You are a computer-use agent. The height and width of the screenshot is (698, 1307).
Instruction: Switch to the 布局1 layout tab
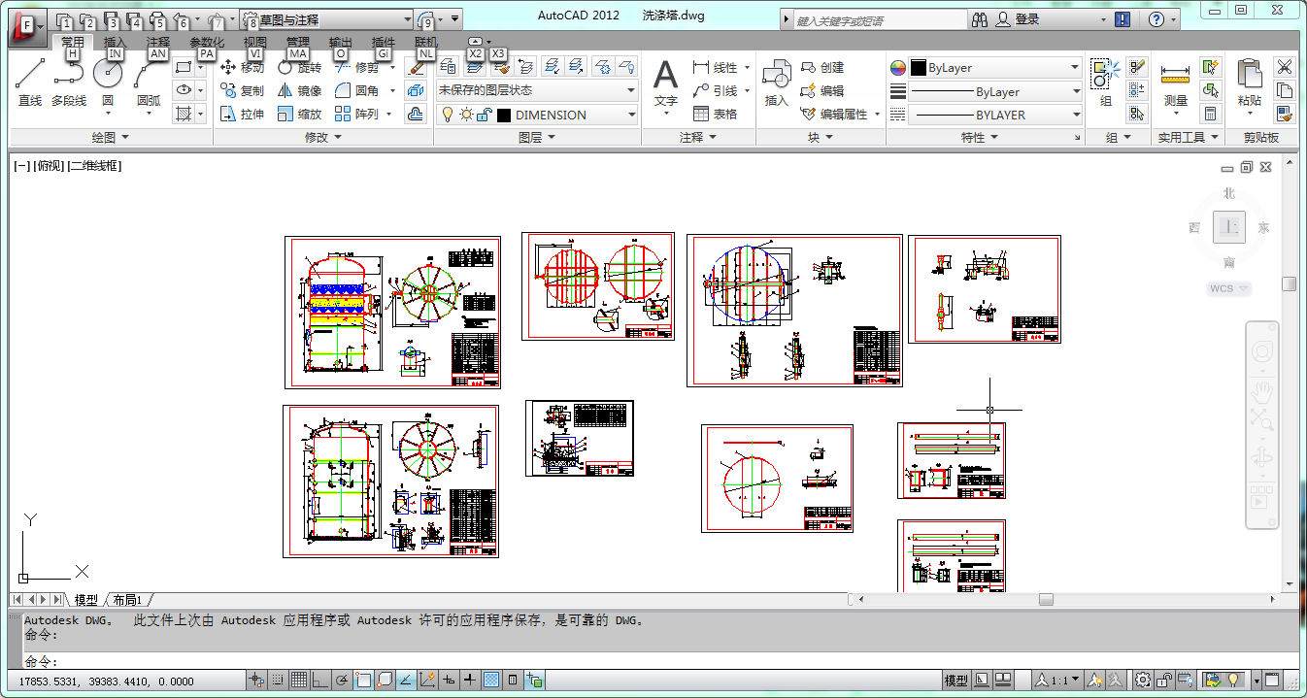point(128,600)
